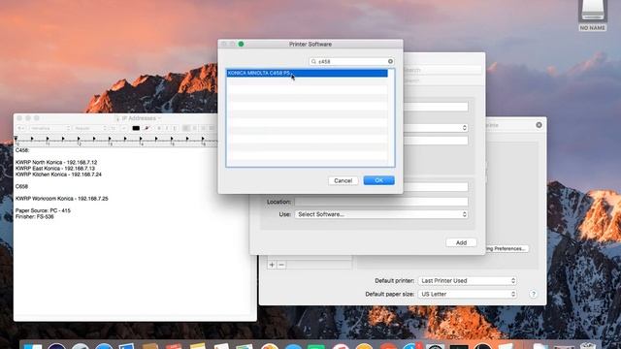The image size is (621, 349).
Task: Open the Use Select Software dropdown
Action: pyautogui.click(x=381, y=214)
